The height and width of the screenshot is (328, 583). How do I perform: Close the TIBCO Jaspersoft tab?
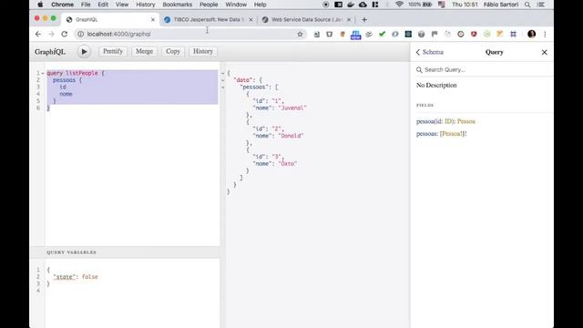(x=251, y=20)
